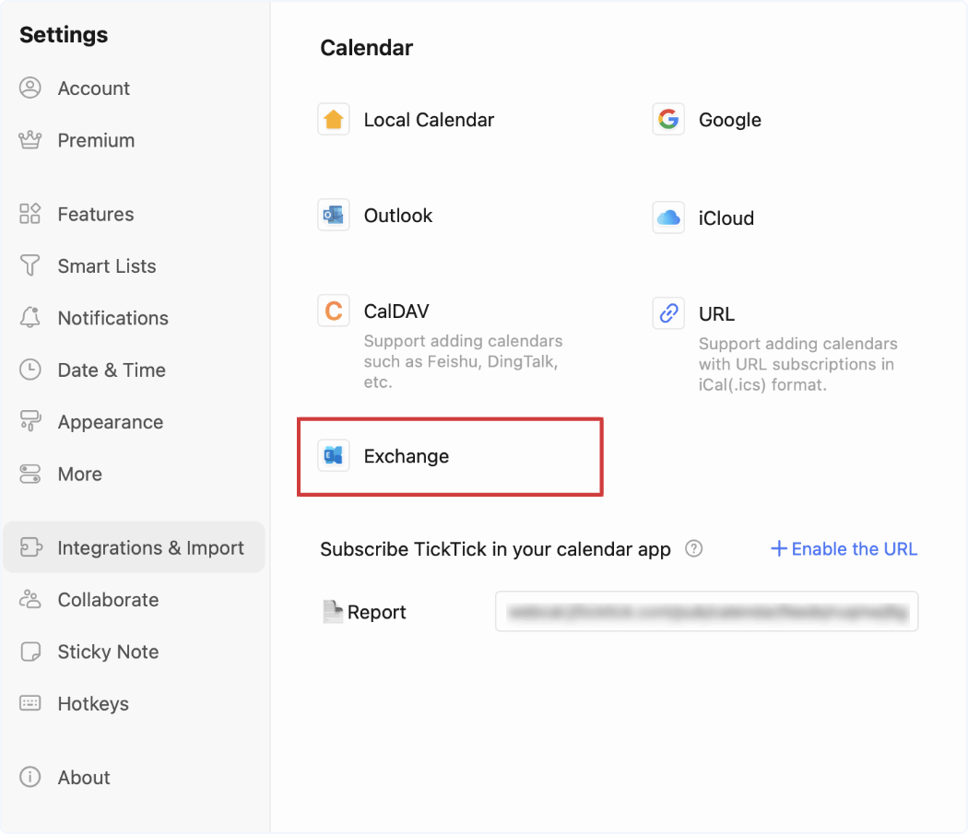Open the More settings section

click(135, 474)
